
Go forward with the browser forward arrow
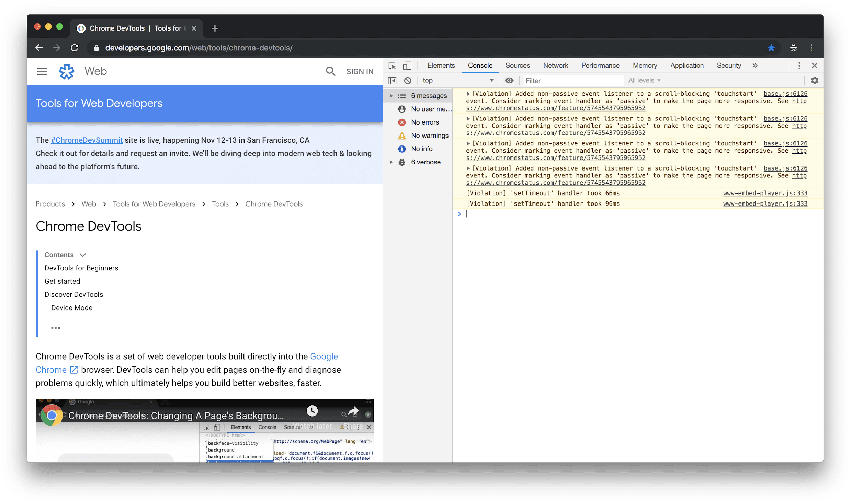[57, 48]
